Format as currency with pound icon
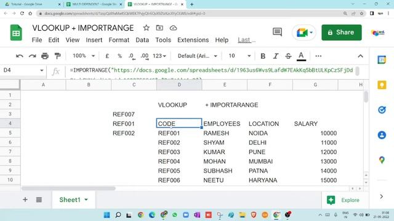394x221 pixels. click(x=107, y=56)
